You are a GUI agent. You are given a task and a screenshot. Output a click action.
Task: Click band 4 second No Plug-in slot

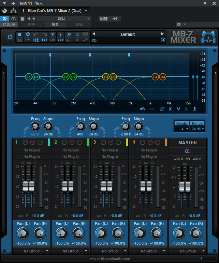point(149,157)
